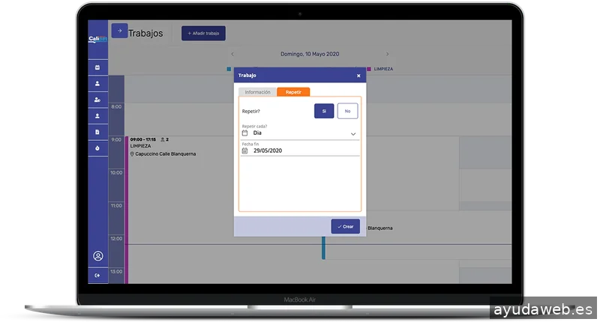Open the people group icon in the sidebar
The width and height of the screenshot is (600, 322).
tap(97, 100)
